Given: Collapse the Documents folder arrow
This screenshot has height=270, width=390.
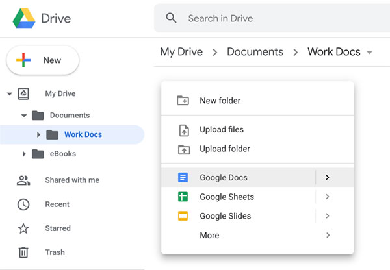Looking at the screenshot, I should click(x=24, y=116).
